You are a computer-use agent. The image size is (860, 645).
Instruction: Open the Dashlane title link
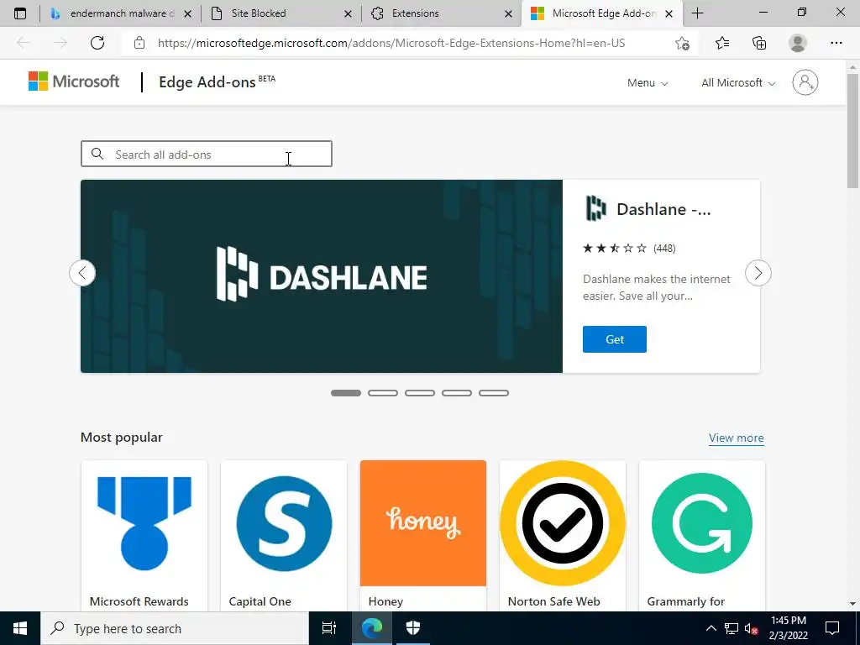pos(663,209)
